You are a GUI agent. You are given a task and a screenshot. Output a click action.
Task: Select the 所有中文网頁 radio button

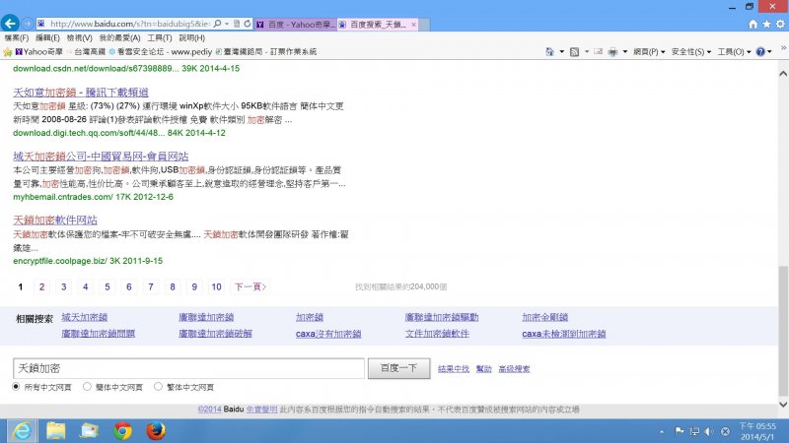click(x=16, y=387)
